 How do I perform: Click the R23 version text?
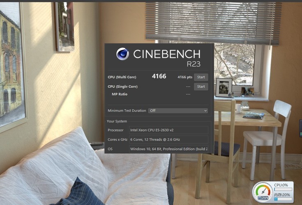click(x=194, y=64)
